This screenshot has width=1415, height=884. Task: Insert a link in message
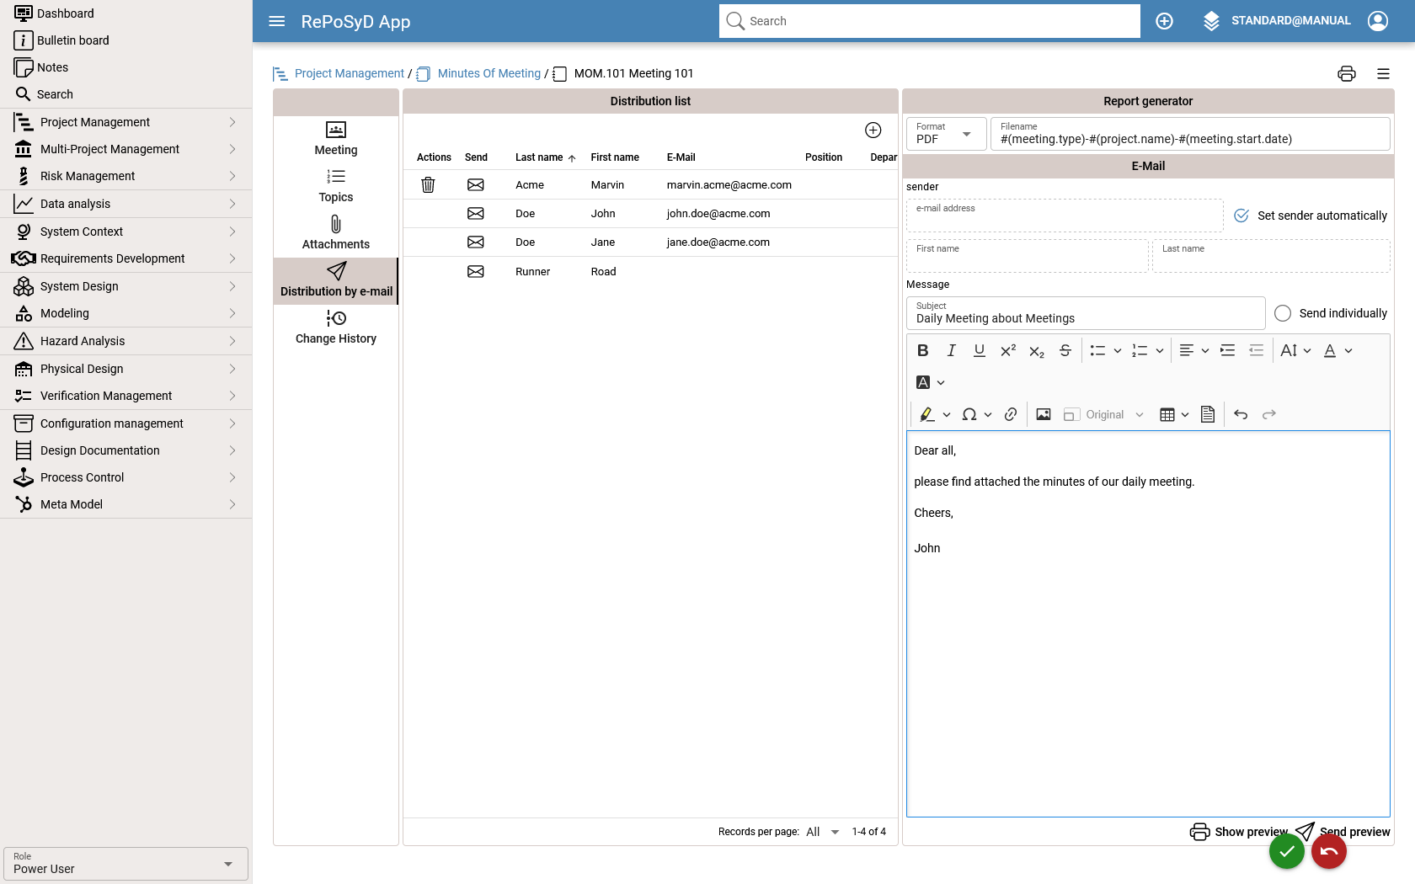pos(1011,414)
